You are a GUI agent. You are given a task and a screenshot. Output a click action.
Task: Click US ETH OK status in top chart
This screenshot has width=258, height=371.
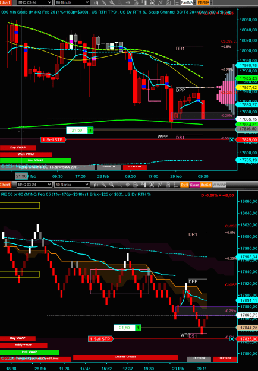(109, 167)
